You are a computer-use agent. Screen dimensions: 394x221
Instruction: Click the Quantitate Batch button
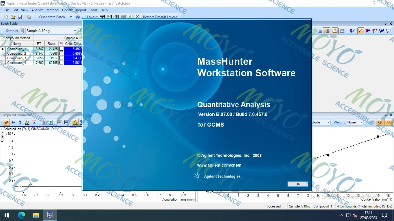(52, 17)
